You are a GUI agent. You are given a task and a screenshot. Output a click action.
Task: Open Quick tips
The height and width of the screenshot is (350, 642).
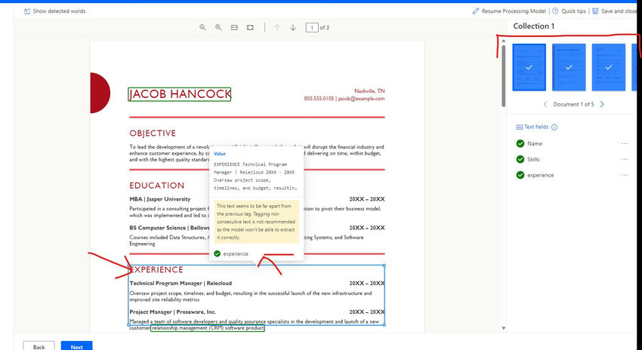click(x=569, y=11)
